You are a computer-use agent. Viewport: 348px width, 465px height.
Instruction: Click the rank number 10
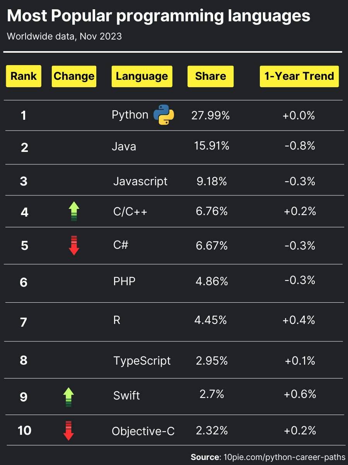[24, 431]
